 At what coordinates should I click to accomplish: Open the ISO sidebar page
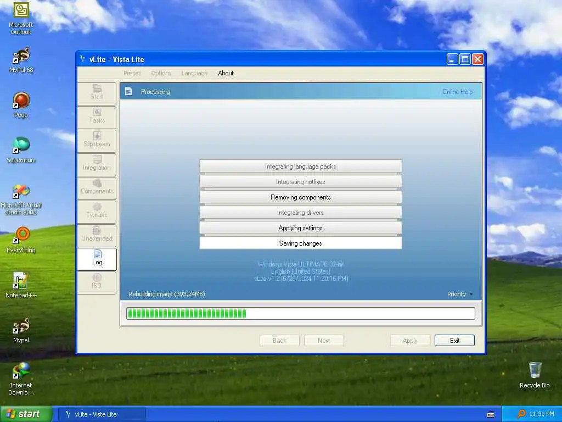pos(97,282)
